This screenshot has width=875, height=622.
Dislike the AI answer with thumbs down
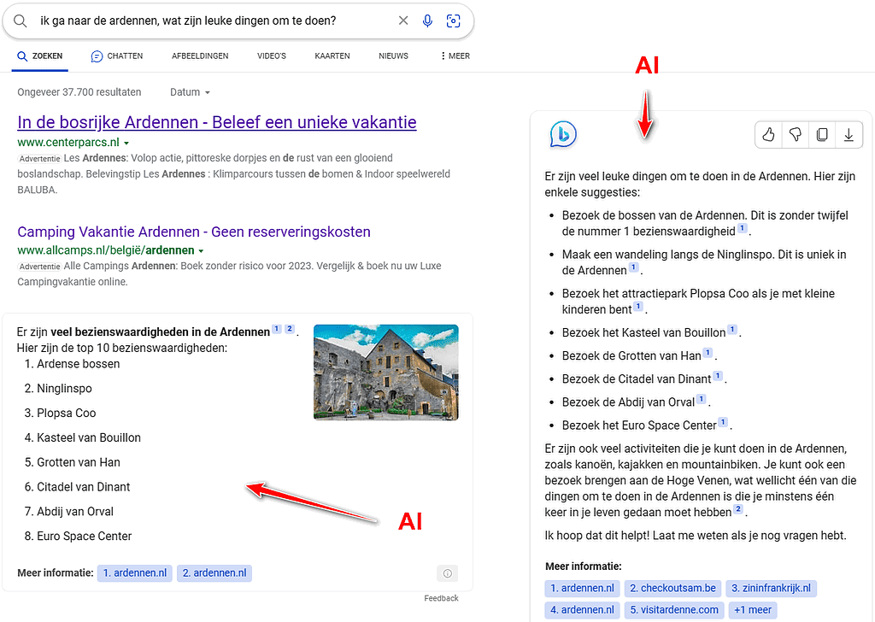(796, 134)
